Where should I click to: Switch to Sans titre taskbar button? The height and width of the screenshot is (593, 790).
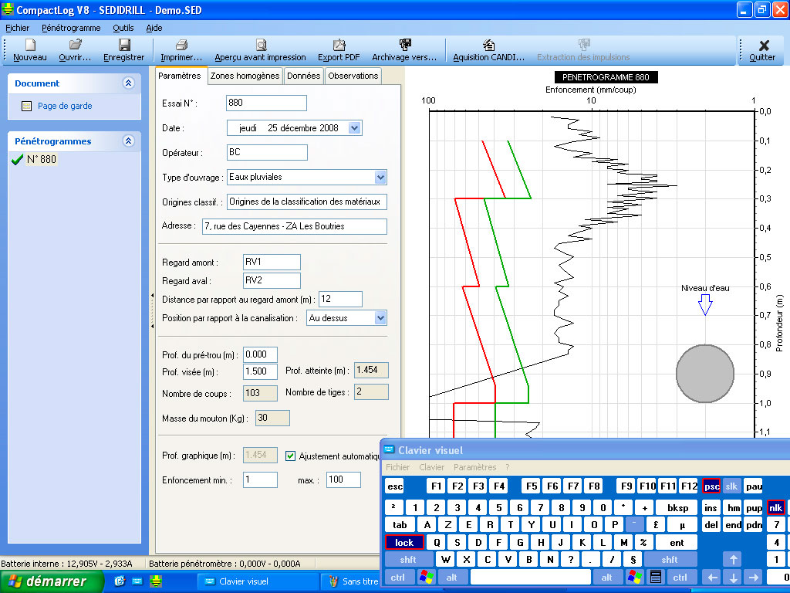point(353,581)
